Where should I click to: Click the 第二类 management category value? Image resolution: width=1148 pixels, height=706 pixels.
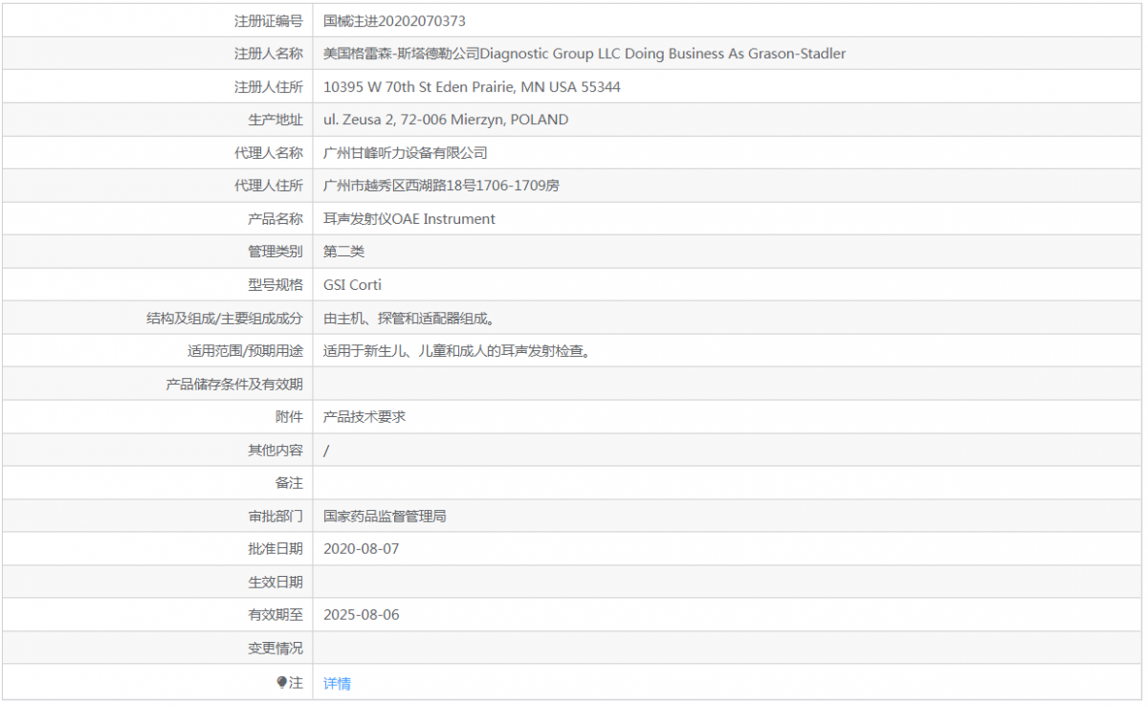click(343, 252)
